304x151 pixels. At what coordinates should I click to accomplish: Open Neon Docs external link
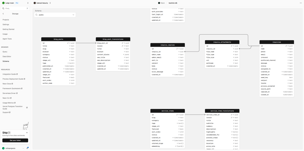click(8, 84)
